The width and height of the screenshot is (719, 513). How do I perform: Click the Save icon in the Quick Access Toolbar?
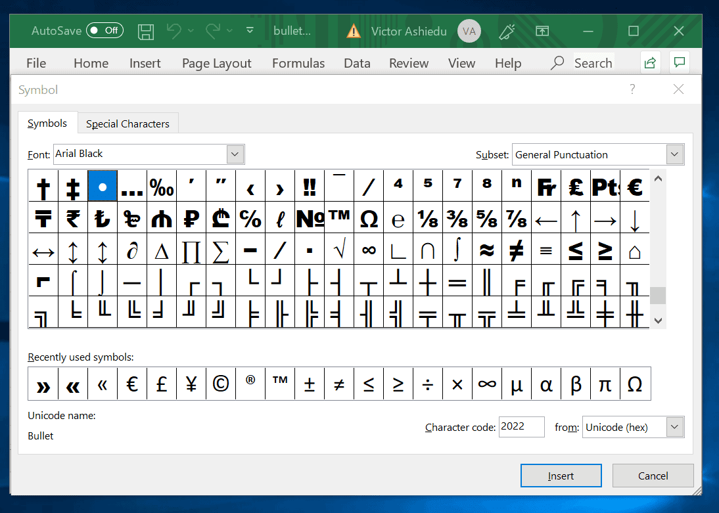pyautogui.click(x=146, y=31)
